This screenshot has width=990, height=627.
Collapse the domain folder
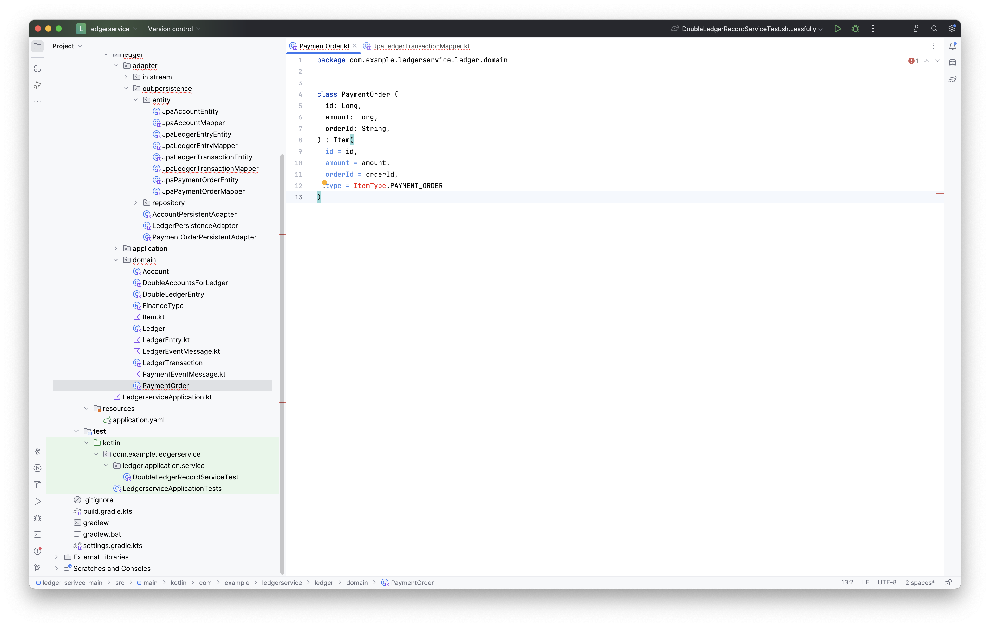pos(116,260)
